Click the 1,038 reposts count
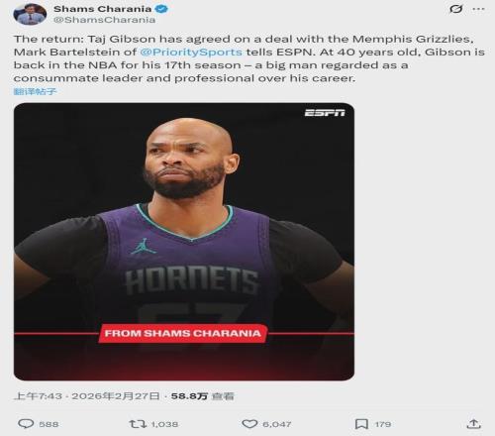495x436 pixels. 164,424
